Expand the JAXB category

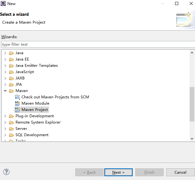5,78
